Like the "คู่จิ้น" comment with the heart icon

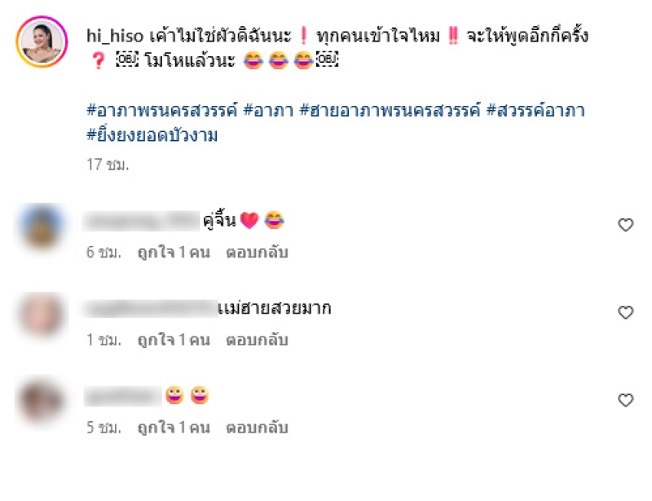tap(625, 225)
